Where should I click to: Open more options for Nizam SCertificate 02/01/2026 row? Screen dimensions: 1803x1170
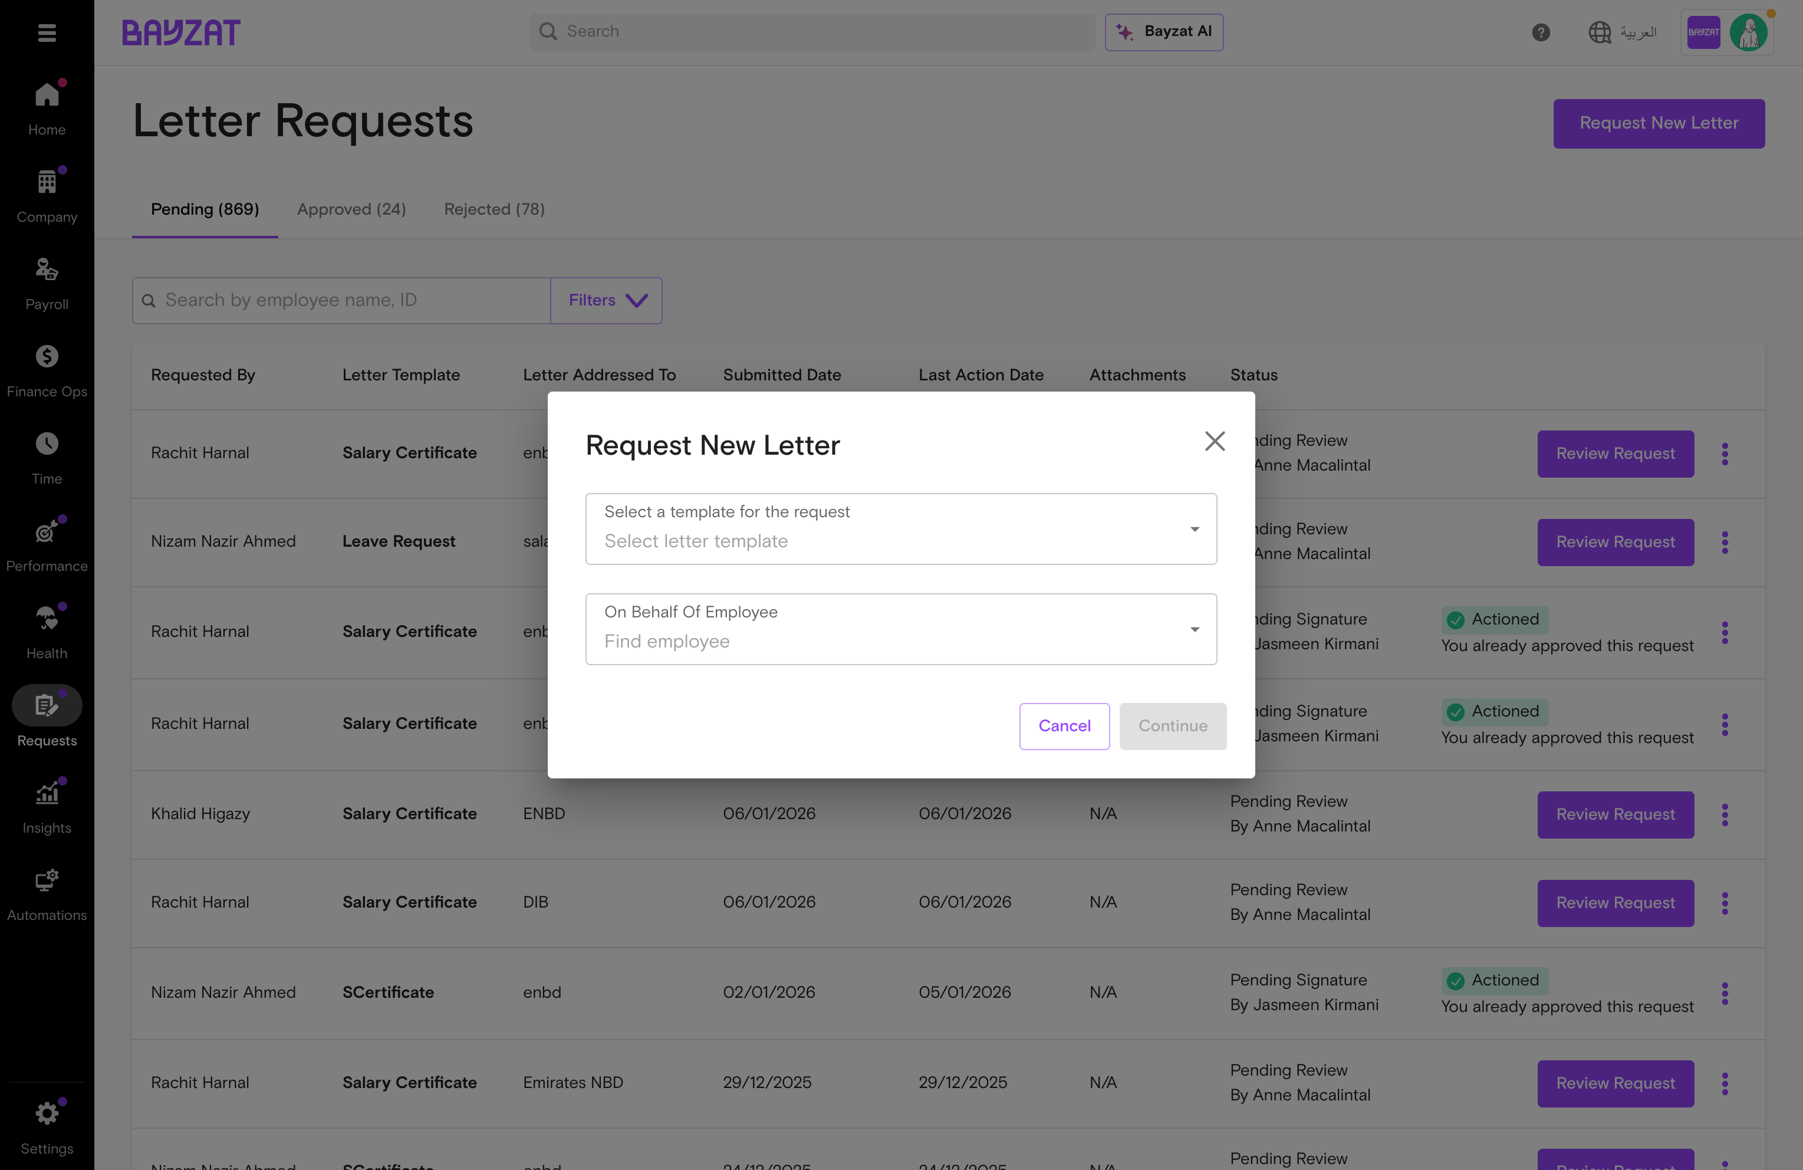click(x=1724, y=994)
